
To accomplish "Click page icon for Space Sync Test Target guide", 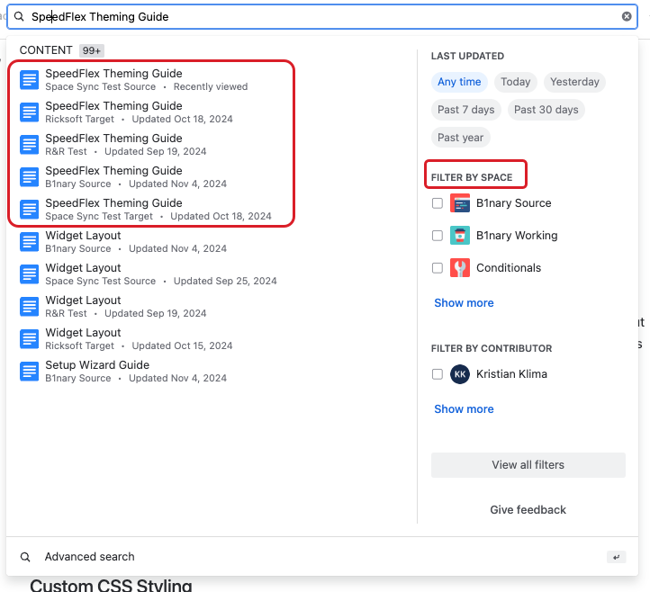I will [x=30, y=209].
